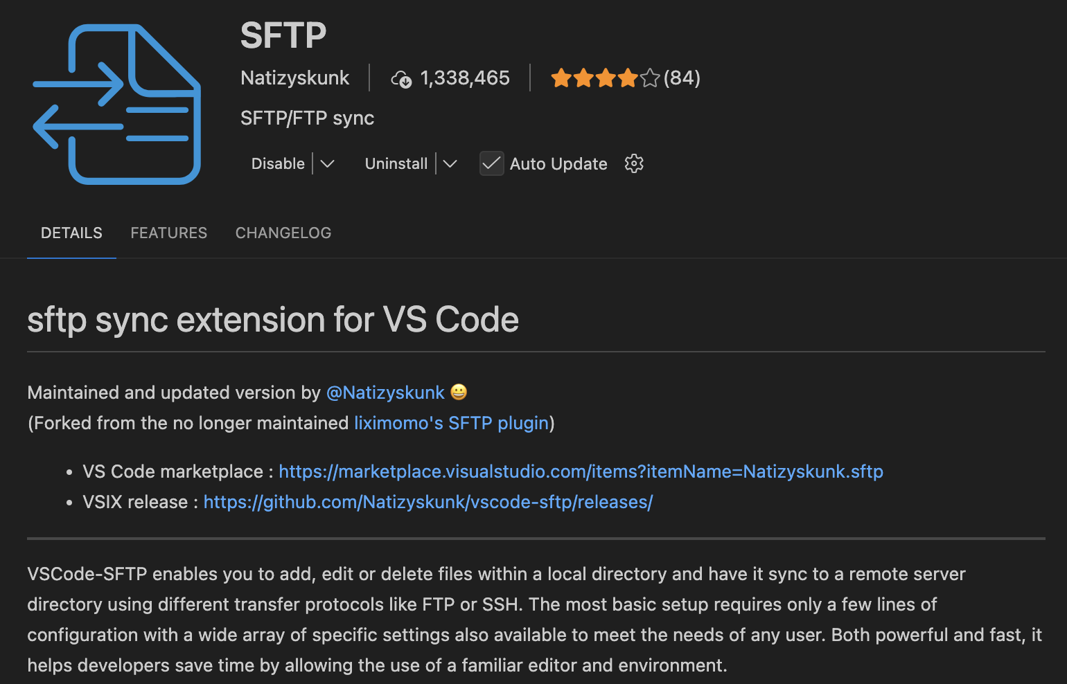Click the second rating star
Screen dimensions: 1067x684
click(x=583, y=78)
